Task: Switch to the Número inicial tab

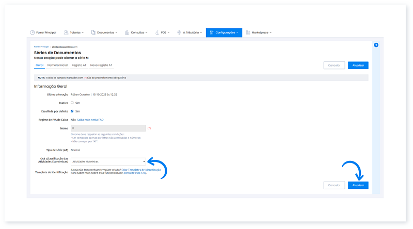Action: click(57, 66)
